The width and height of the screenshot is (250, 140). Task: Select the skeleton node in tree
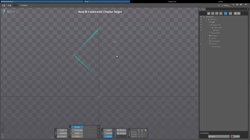[x=213, y=19]
